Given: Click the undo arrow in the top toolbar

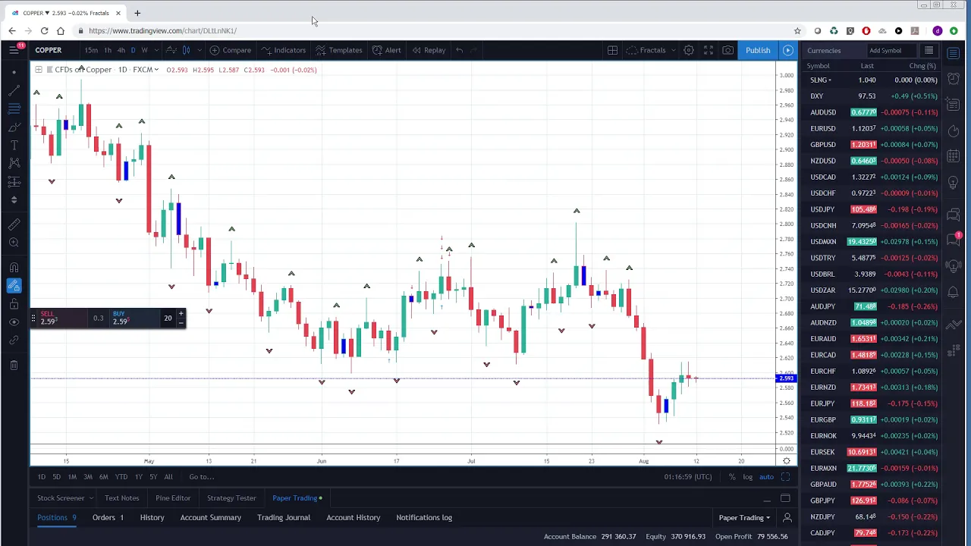Looking at the screenshot, I should click(459, 50).
